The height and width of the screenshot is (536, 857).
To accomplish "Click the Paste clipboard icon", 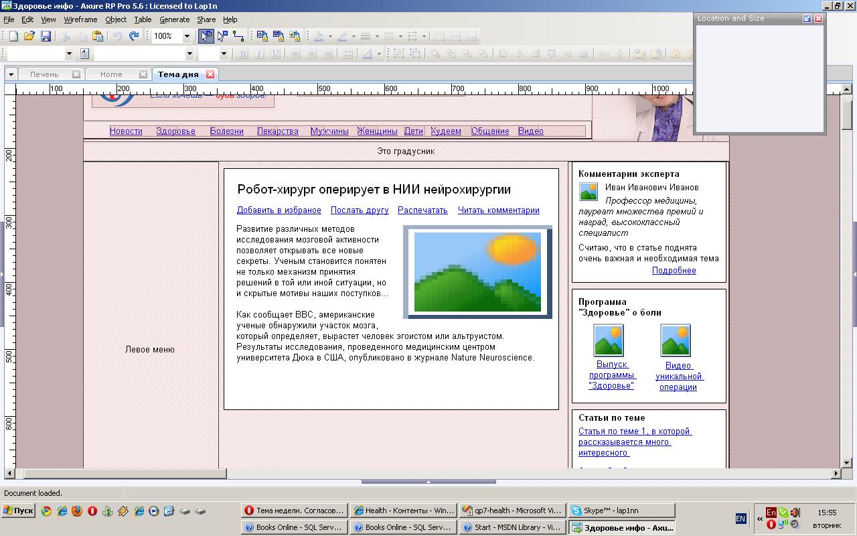I will pos(98,36).
